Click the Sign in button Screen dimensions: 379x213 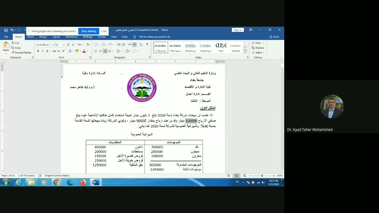pos(237,30)
